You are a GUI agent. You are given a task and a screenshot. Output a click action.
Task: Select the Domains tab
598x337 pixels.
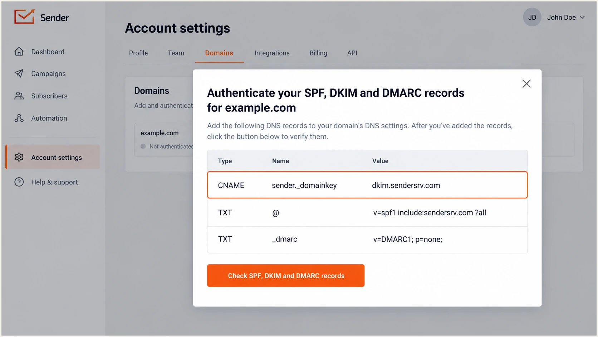(219, 53)
